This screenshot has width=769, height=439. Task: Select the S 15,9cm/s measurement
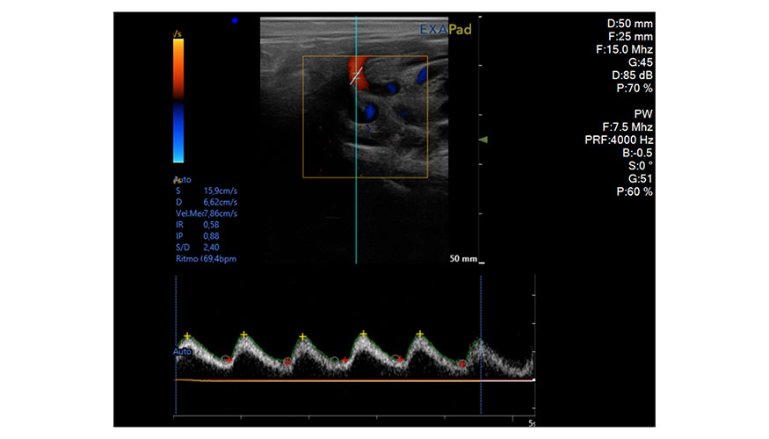pyautogui.click(x=207, y=191)
